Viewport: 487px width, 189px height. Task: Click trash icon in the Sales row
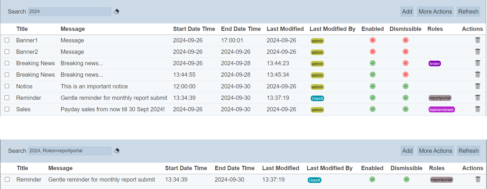(477, 109)
